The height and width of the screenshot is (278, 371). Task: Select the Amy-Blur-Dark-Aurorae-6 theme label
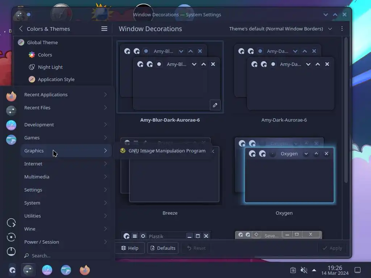(x=170, y=120)
